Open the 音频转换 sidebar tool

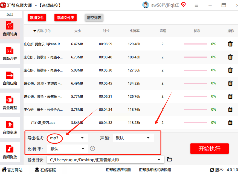point(10,29)
